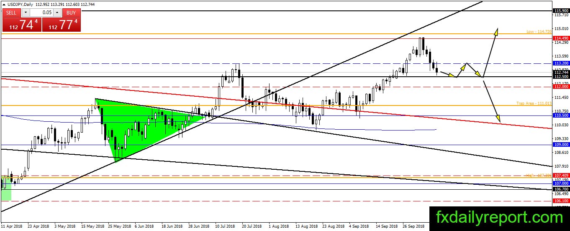
Task: Click the 113.200 blue price label
Action: (x=561, y=63)
